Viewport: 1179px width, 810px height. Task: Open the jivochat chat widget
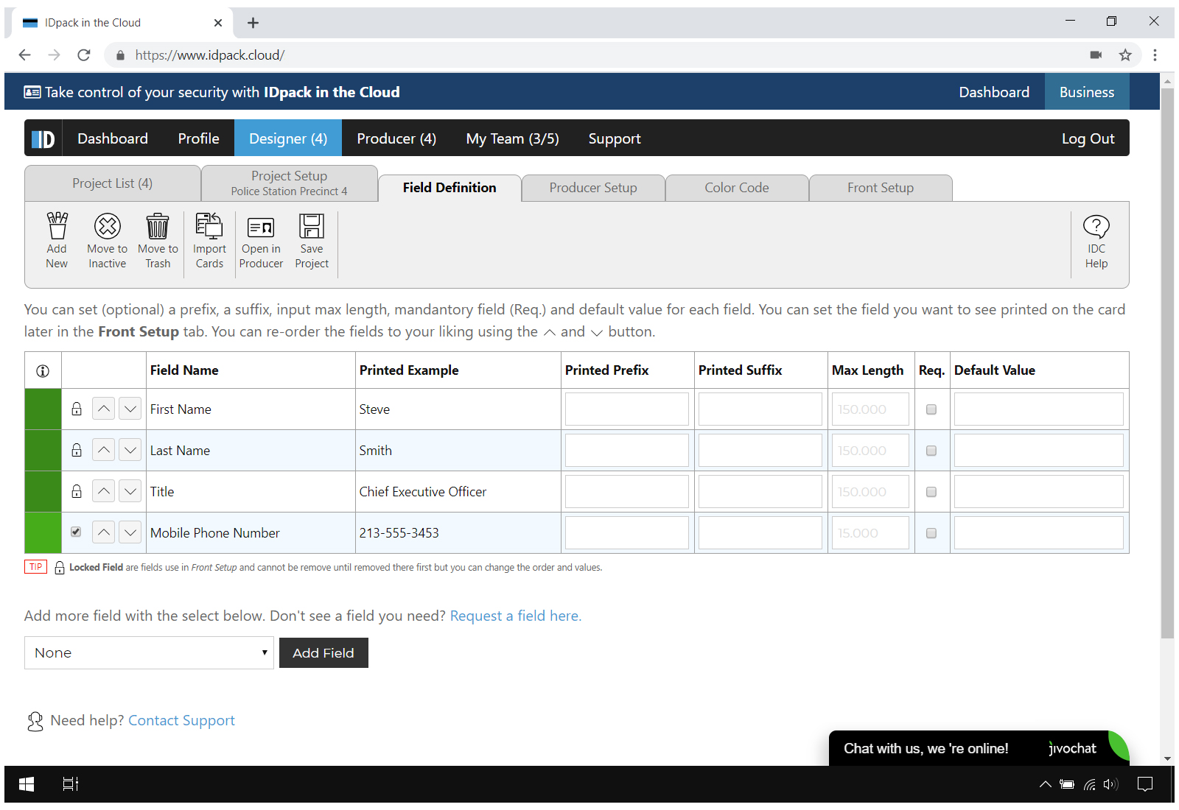979,748
